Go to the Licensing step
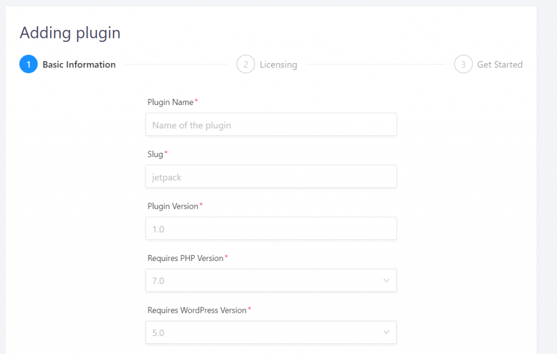The height and width of the screenshot is (354, 557). (278, 65)
